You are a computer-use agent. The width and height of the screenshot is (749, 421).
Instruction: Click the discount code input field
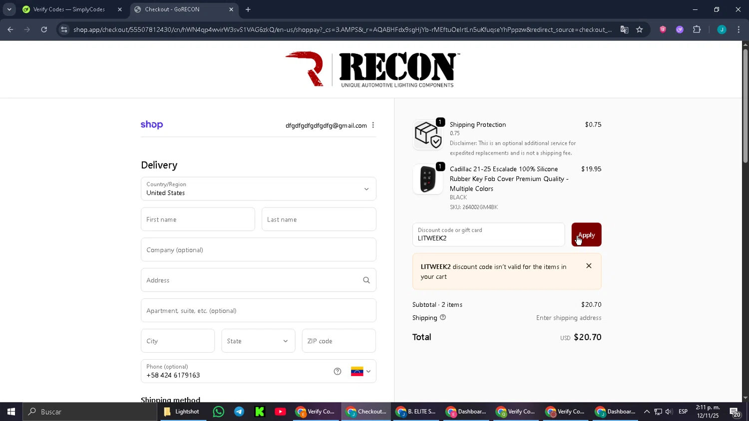click(488, 234)
